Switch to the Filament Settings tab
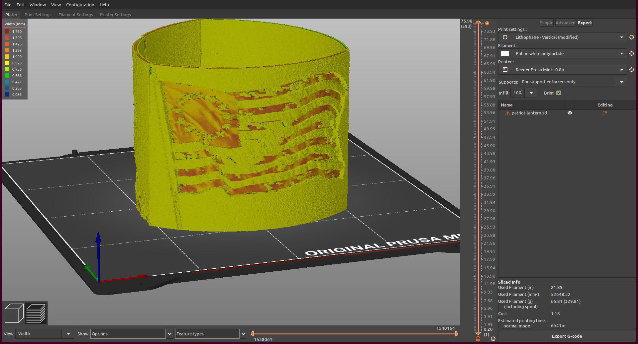638x344 pixels. [76, 15]
